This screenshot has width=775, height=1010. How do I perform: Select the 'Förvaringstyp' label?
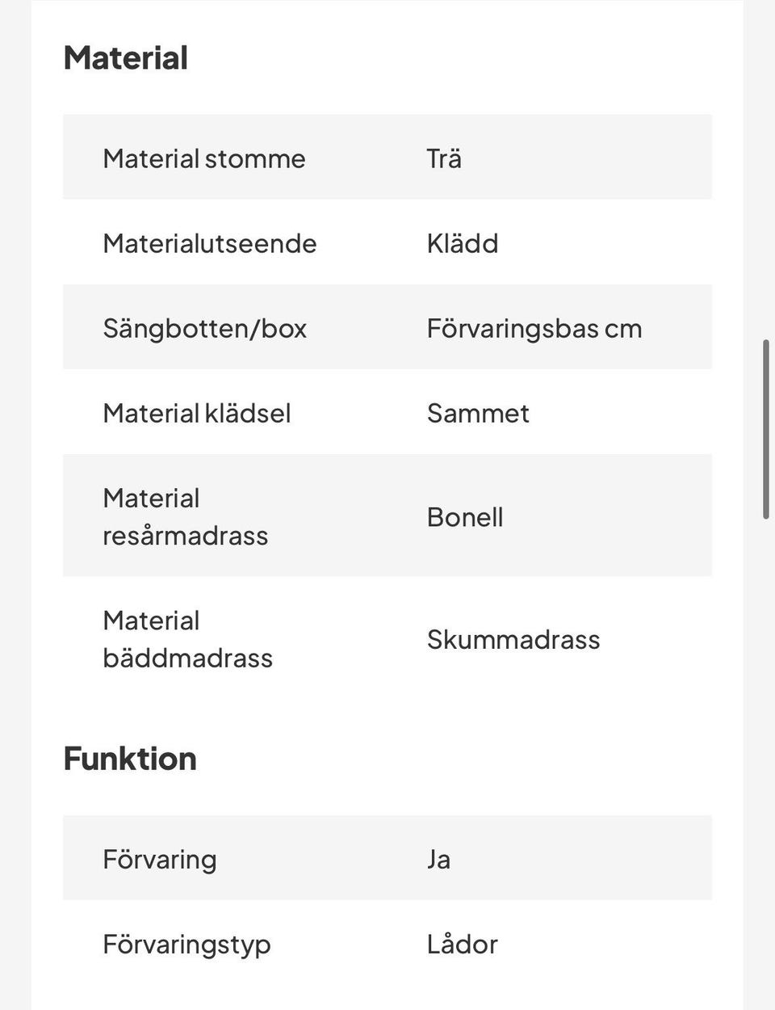coord(186,944)
